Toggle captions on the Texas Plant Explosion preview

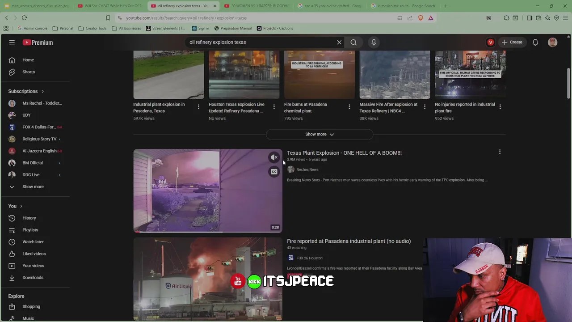274,172
